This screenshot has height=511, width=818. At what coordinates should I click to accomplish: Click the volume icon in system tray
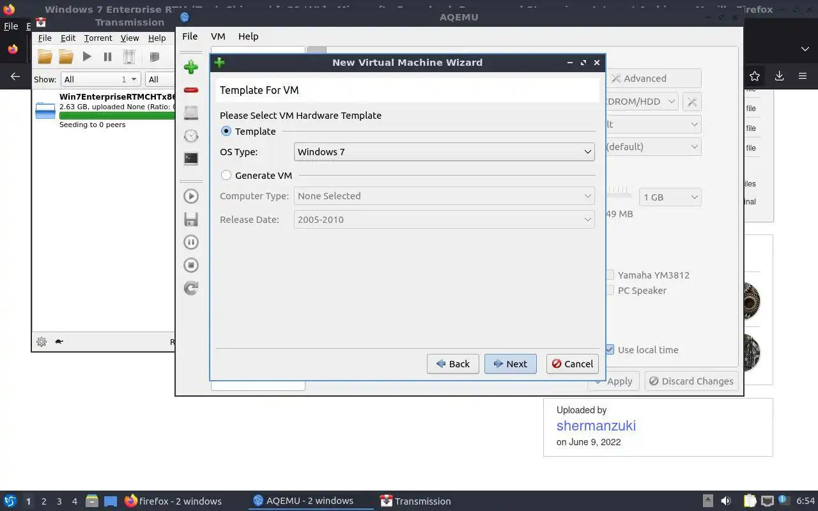pyautogui.click(x=726, y=501)
